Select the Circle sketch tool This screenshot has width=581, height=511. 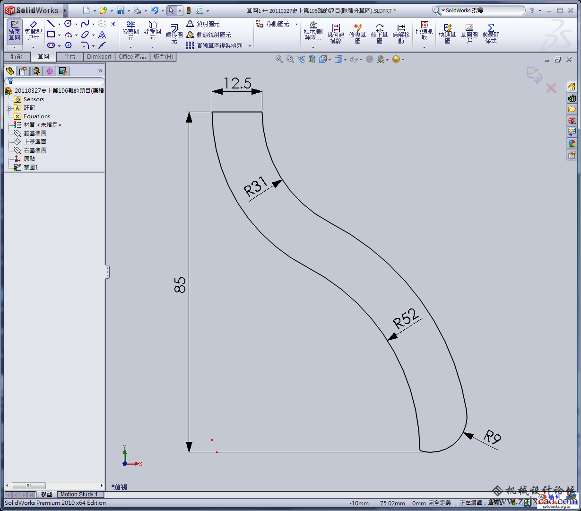68,24
